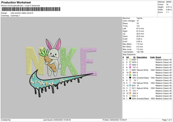This screenshot has height=122, width=173.
Task: Click the orange swatch beside stitch count 269
Action: (x=130, y=93)
